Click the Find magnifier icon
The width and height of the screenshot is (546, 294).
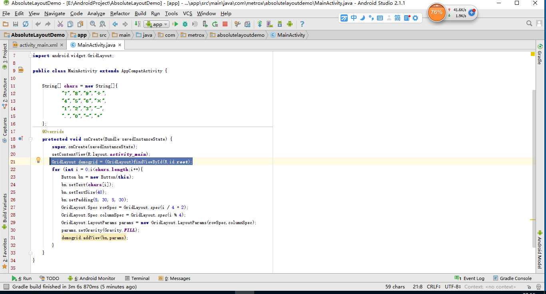93,24
